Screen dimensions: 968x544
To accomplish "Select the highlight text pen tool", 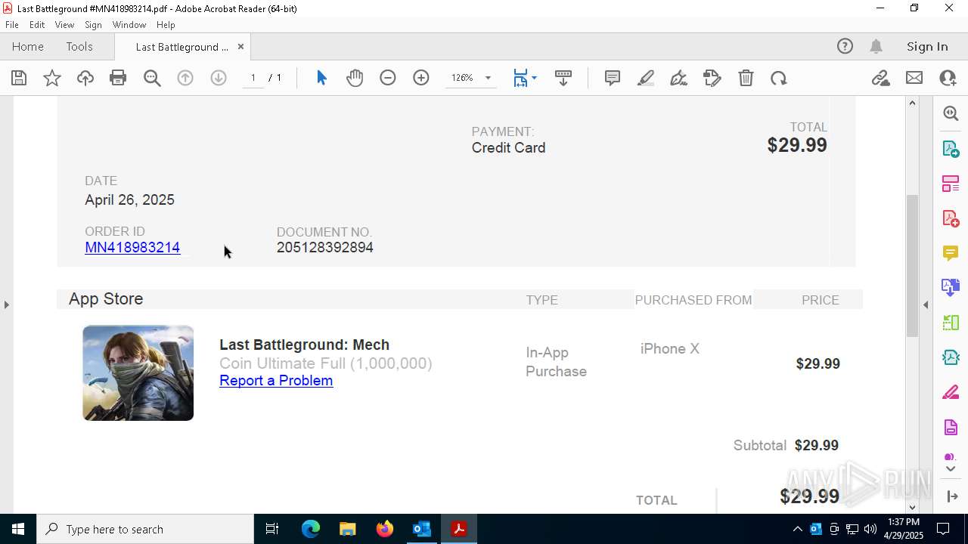I will click(x=646, y=78).
